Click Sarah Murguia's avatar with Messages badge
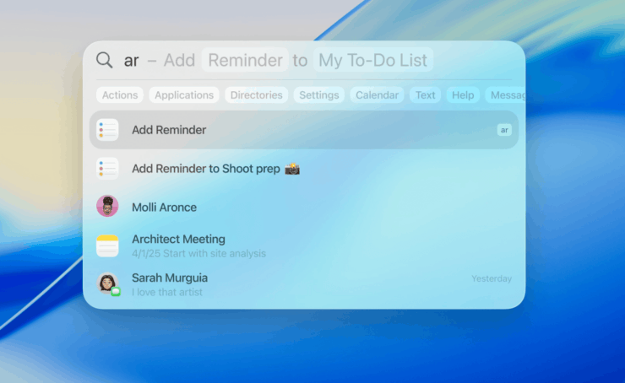The image size is (625, 383). point(107,283)
